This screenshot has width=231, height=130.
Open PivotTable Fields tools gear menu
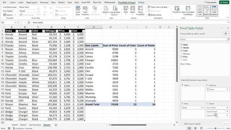click(226, 34)
